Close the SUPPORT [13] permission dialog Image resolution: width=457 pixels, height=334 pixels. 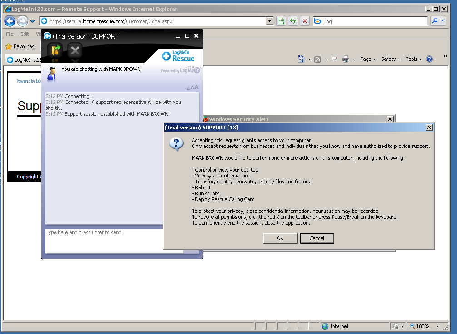429,128
